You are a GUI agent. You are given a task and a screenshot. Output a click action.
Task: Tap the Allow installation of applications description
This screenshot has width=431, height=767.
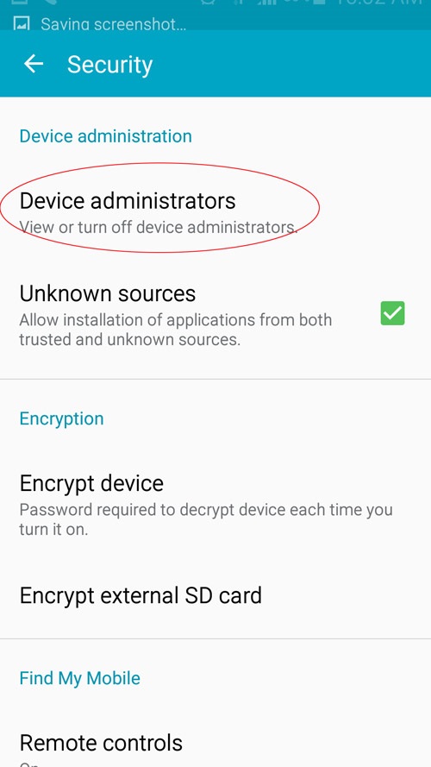(x=176, y=330)
